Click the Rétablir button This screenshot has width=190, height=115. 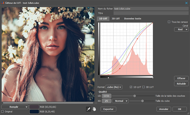click(181, 84)
